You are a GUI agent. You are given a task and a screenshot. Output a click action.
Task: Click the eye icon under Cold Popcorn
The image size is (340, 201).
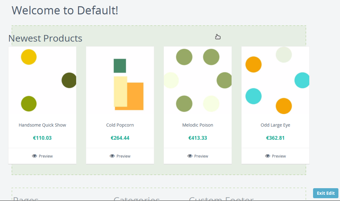pos(112,156)
